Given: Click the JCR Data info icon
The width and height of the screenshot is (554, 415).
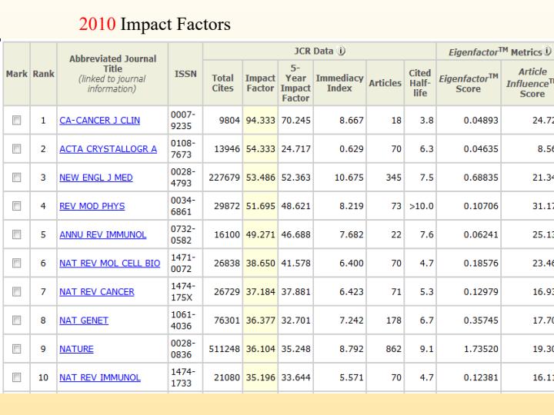Looking at the screenshot, I should pyautogui.click(x=342, y=51).
